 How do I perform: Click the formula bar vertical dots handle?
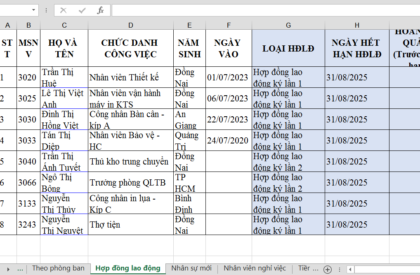point(46,10)
